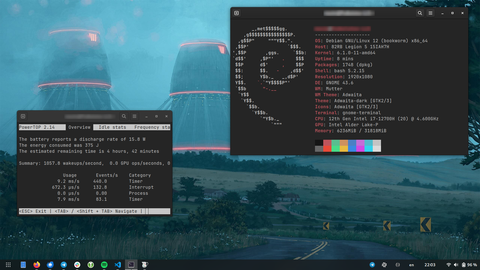Open new tab in PowerTOP terminal window
The image size is (480, 270).
click(x=23, y=116)
